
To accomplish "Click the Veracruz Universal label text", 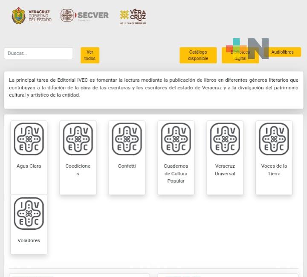I will click(225, 170).
